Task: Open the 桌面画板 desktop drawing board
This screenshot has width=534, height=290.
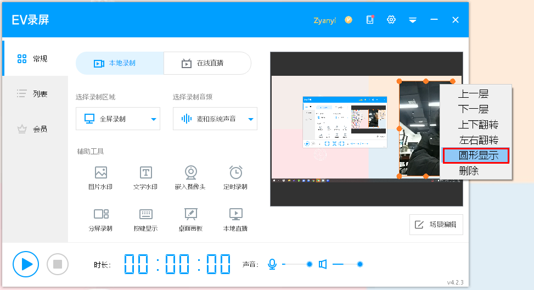Action: [190, 219]
